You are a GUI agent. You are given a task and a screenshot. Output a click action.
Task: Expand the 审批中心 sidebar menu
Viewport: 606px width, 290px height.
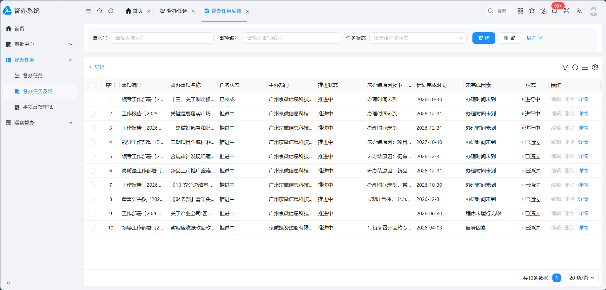[x=39, y=44]
